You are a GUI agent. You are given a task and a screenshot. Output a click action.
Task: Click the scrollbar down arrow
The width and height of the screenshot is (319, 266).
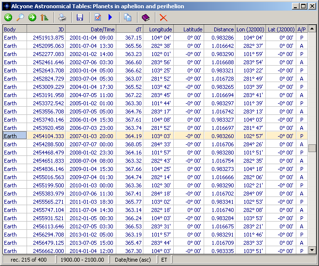(x=312, y=250)
